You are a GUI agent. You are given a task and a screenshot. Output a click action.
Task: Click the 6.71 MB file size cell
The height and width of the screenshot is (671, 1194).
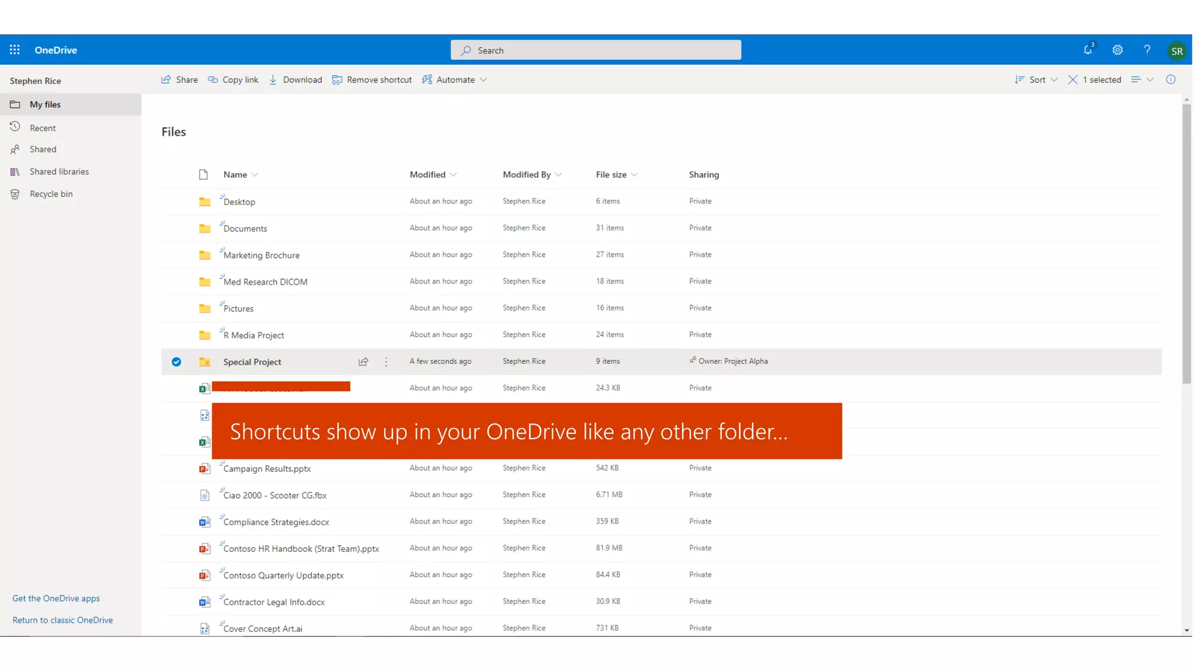point(609,495)
